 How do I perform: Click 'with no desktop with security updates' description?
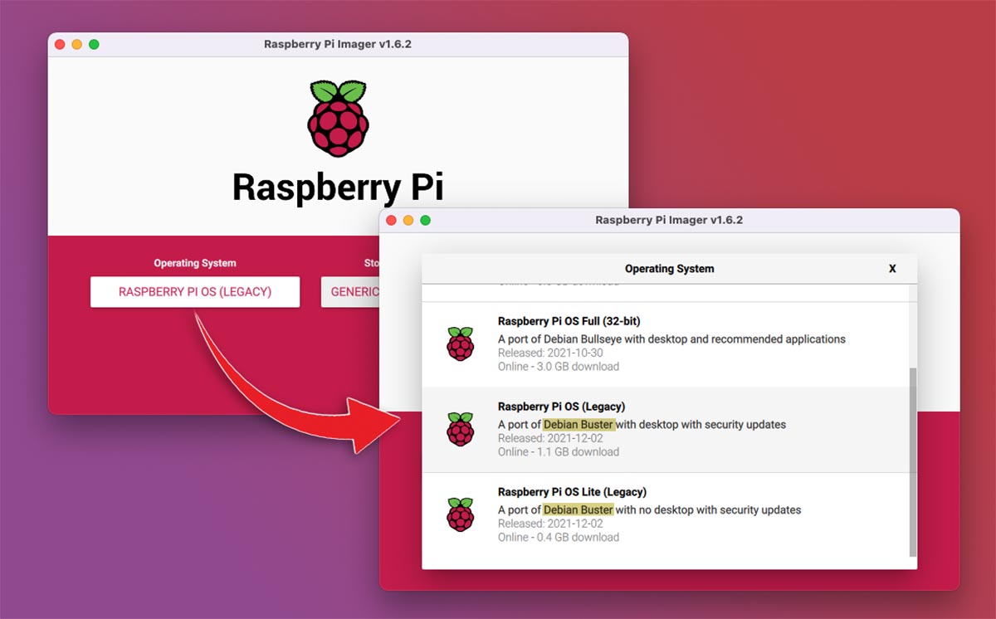point(708,510)
